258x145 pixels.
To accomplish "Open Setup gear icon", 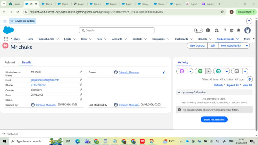I will point(232,30).
